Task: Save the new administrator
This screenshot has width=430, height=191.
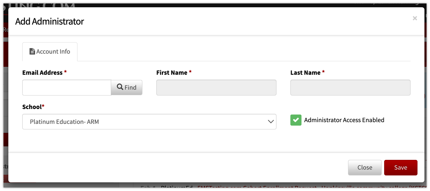Action: [x=400, y=167]
